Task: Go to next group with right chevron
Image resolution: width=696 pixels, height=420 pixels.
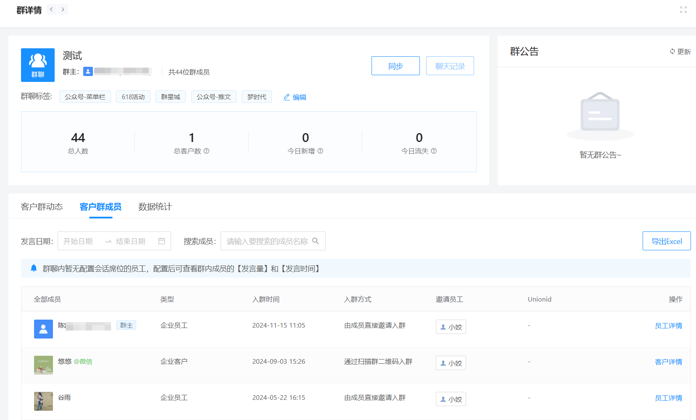Action: (x=63, y=10)
